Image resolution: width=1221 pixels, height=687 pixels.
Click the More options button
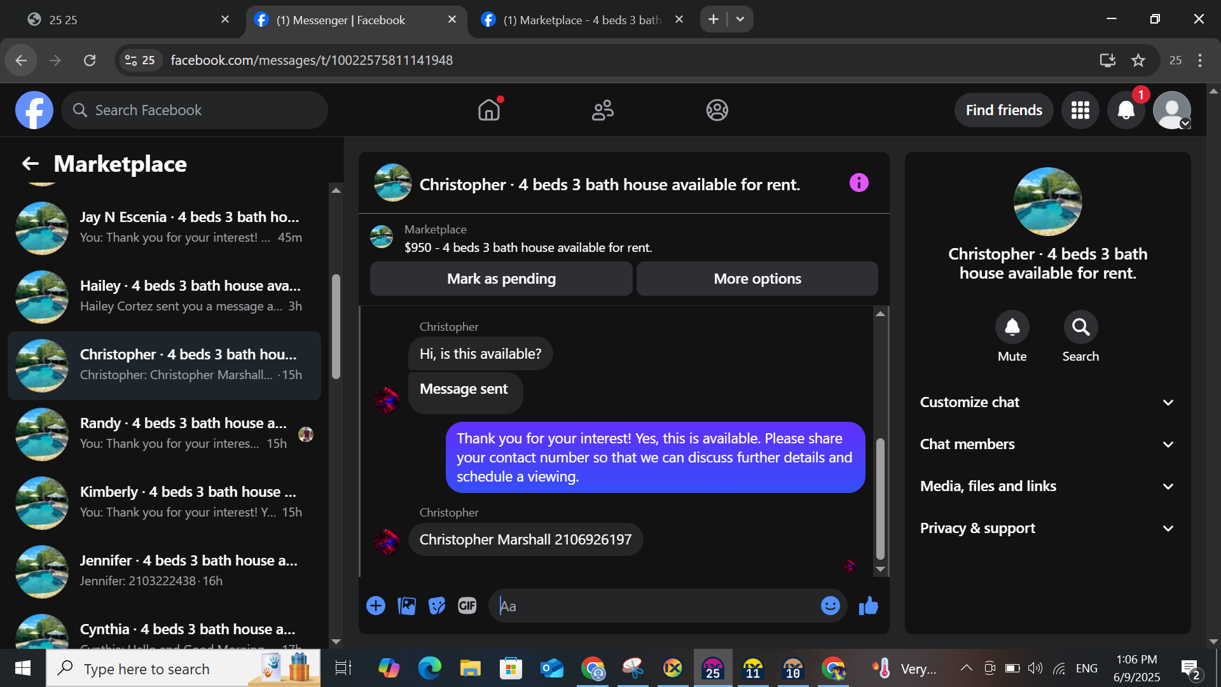tap(757, 279)
